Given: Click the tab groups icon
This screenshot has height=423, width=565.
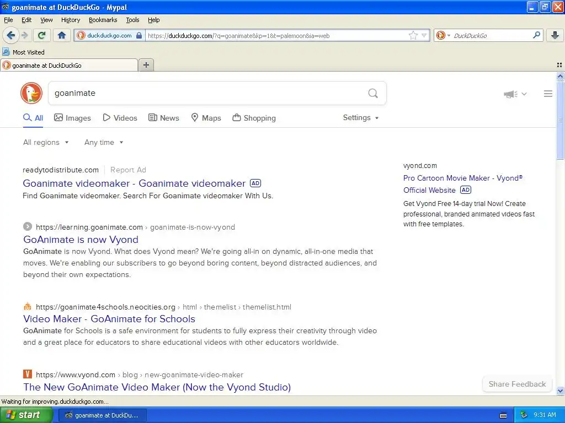Looking at the screenshot, I should [559, 65].
